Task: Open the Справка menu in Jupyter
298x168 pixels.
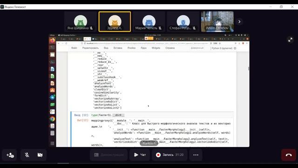Action: [x=170, y=48]
